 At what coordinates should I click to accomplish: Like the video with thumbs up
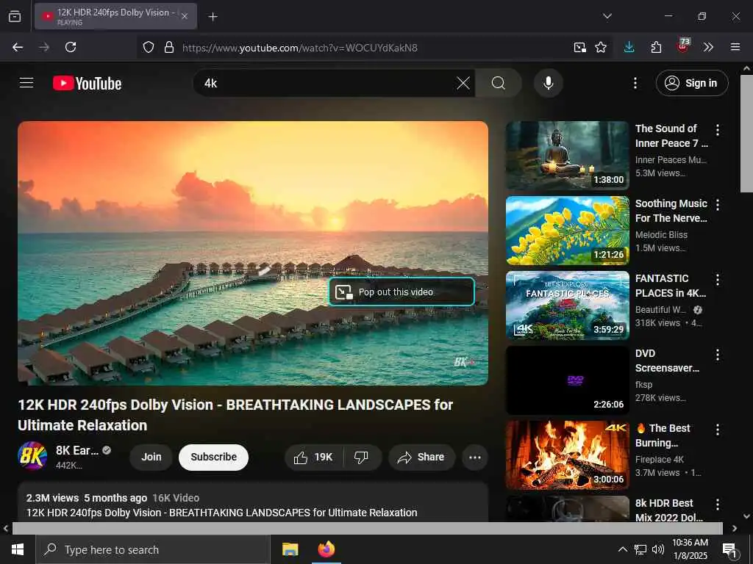(x=314, y=457)
